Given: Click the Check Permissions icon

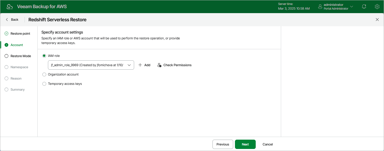Looking at the screenshot, I should coord(159,65).
